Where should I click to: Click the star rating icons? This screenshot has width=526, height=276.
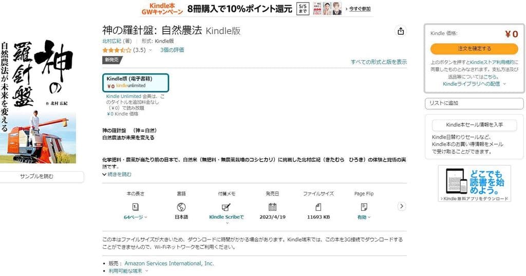117,50
